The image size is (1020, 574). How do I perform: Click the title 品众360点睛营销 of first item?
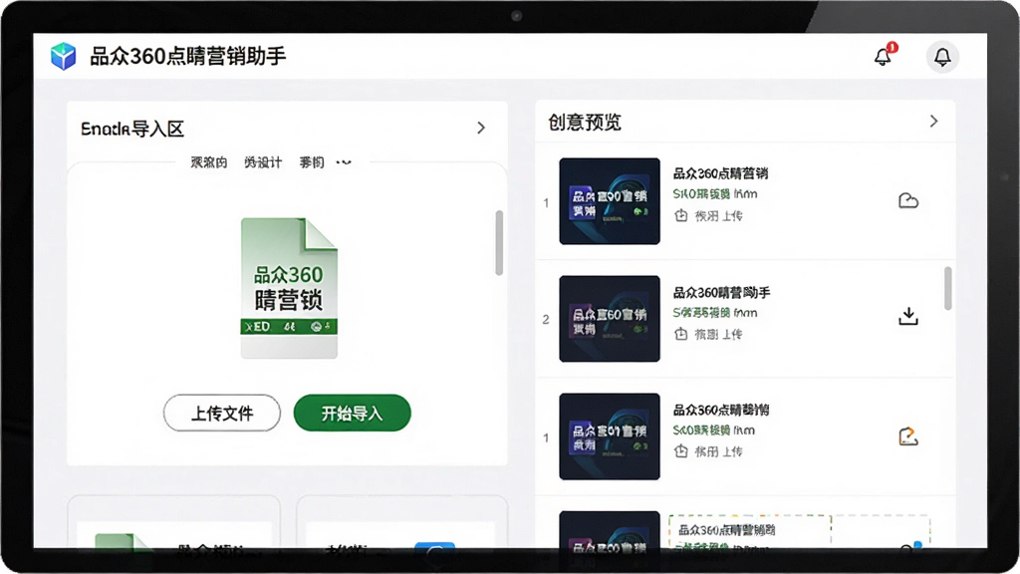click(x=720, y=173)
